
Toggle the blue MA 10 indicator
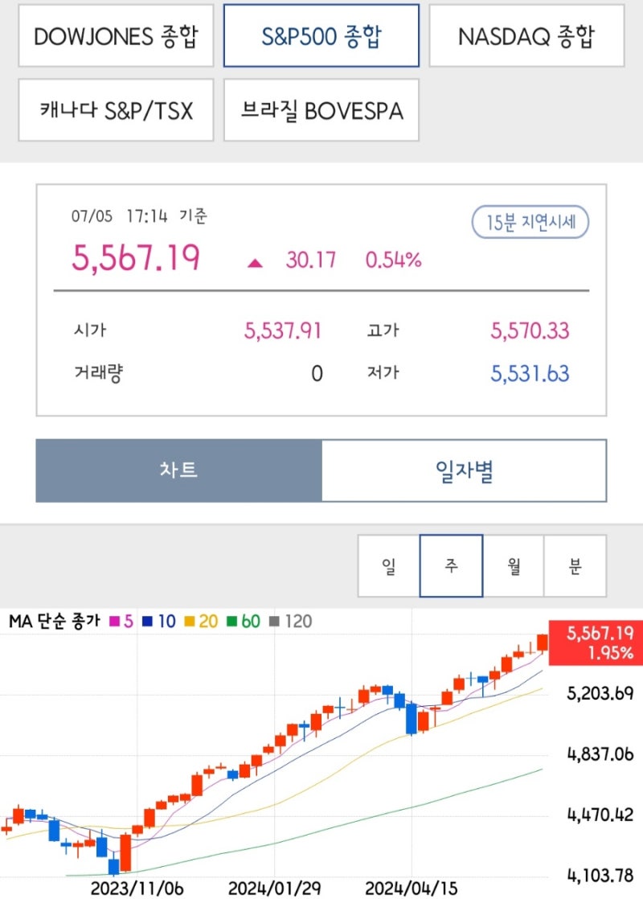[x=159, y=621]
